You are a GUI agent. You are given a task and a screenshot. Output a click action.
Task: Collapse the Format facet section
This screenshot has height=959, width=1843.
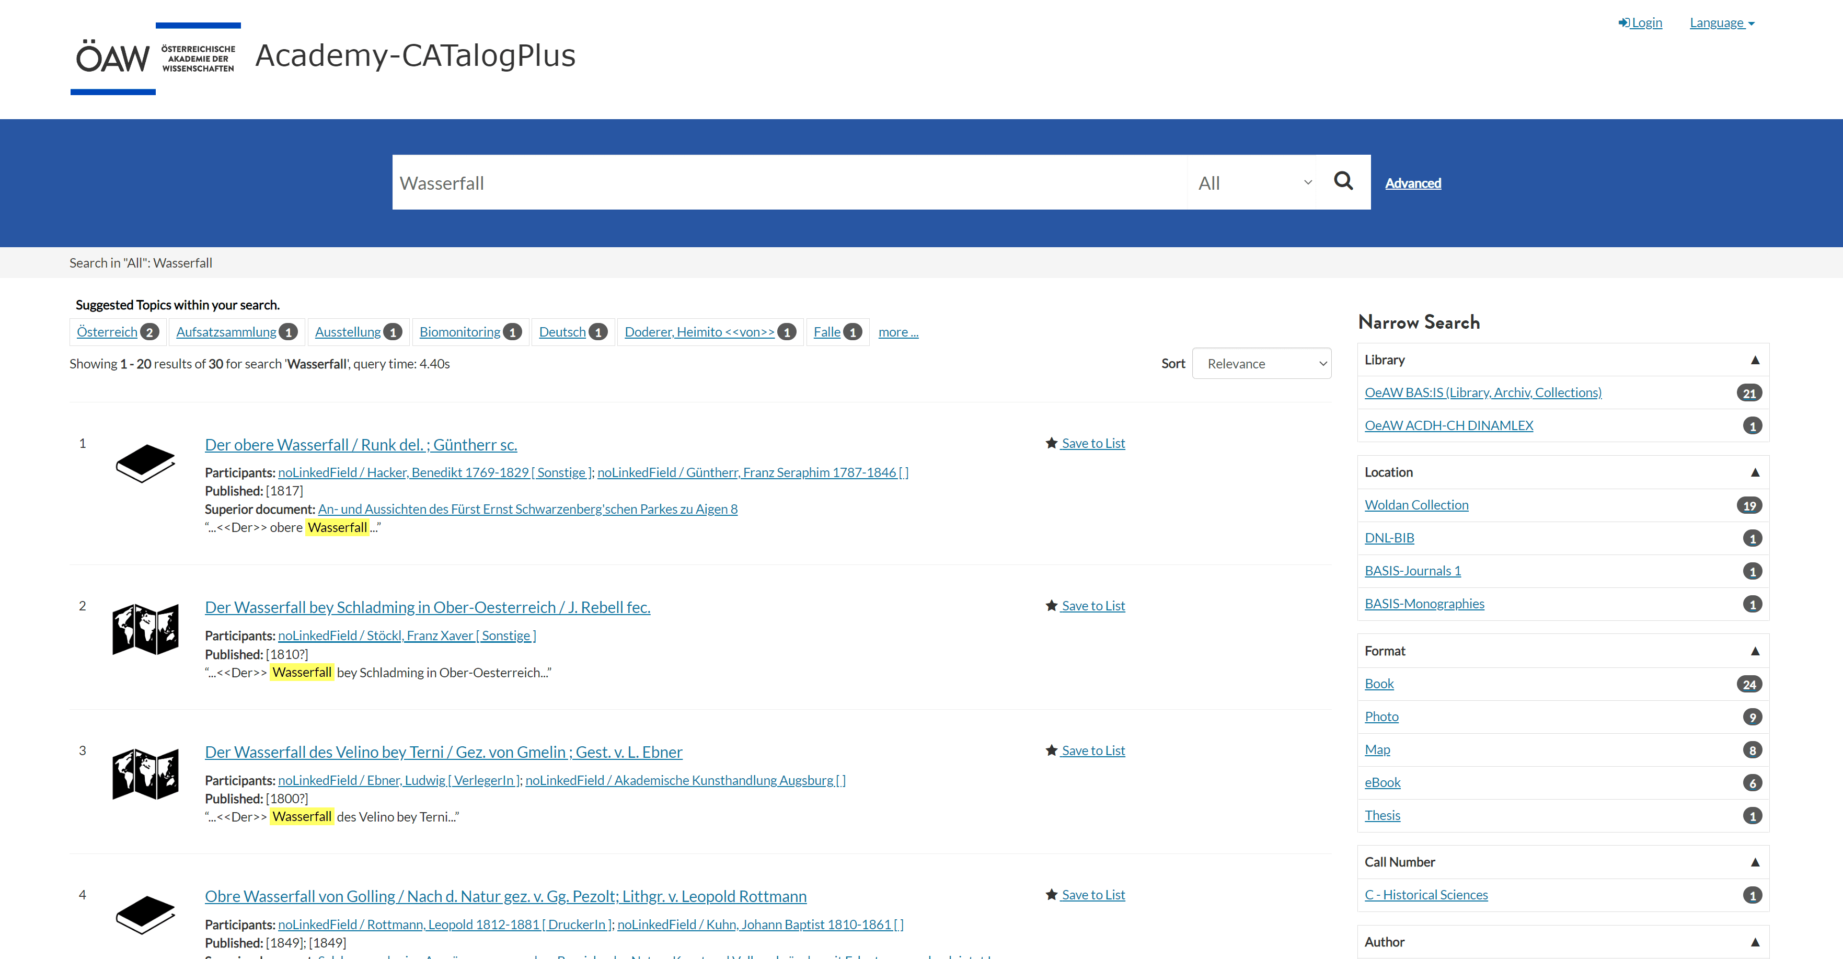(x=1754, y=651)
